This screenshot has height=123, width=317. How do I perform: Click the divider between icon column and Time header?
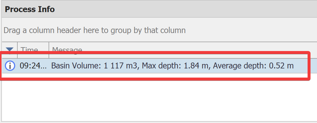[x=17, y=50]
